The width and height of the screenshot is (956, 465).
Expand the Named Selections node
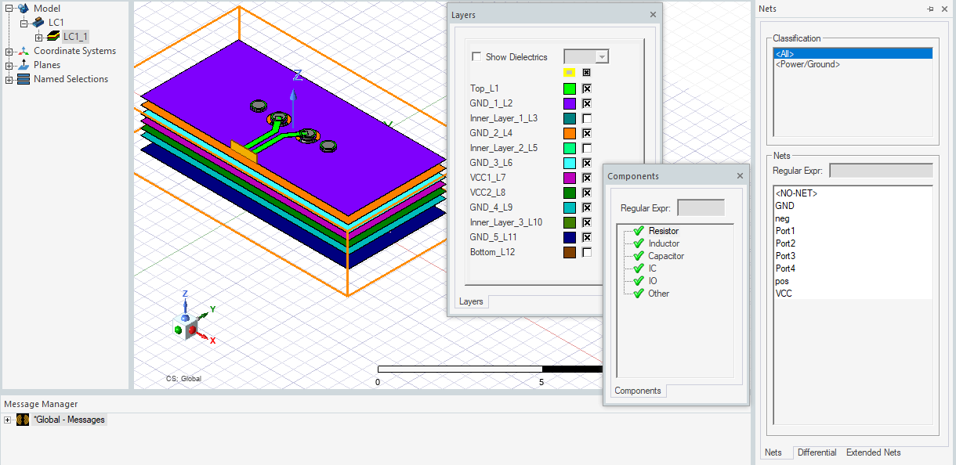coord(9,79)
